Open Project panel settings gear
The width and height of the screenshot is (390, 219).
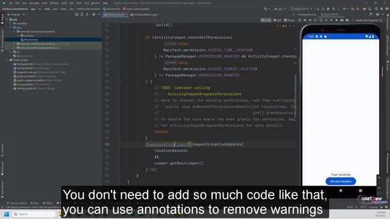coord(94,15)
